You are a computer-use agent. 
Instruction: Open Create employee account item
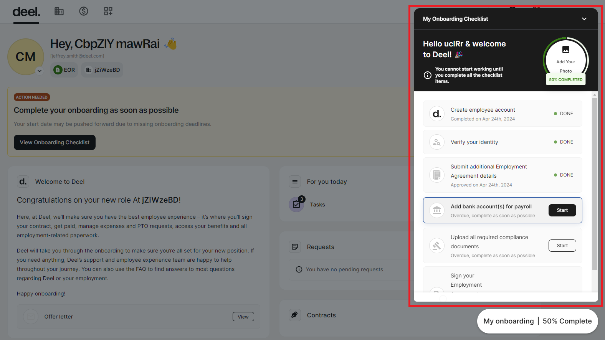coord(503,114)
